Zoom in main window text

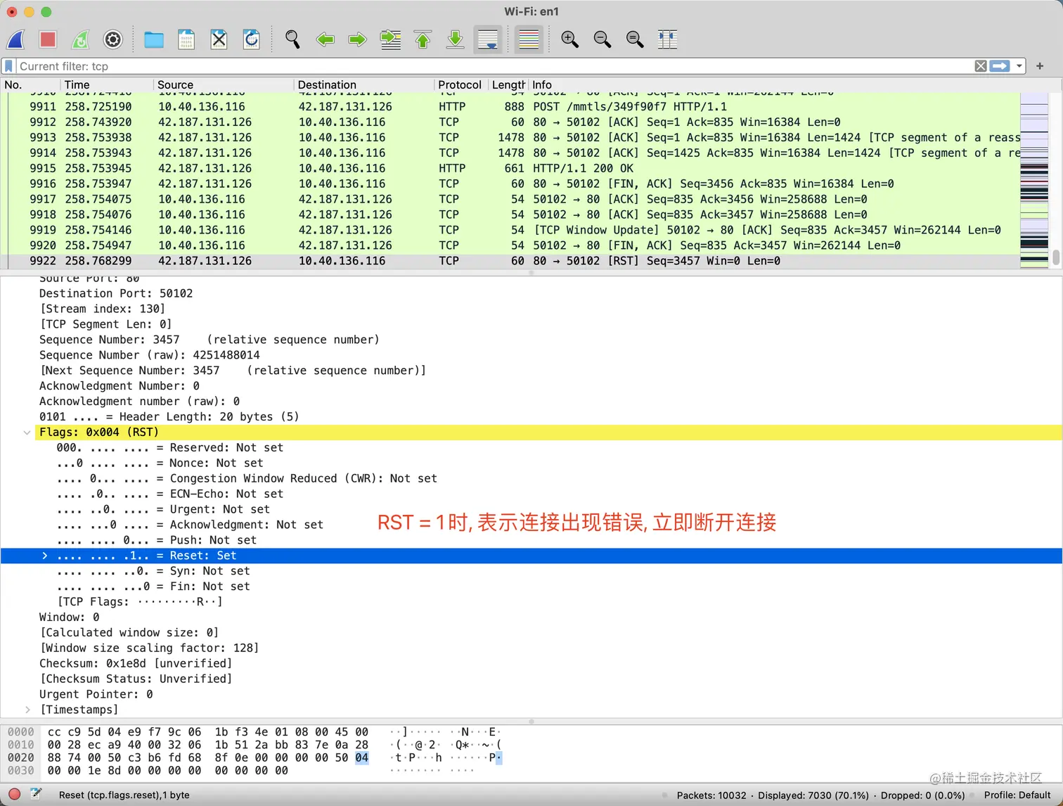569,39
